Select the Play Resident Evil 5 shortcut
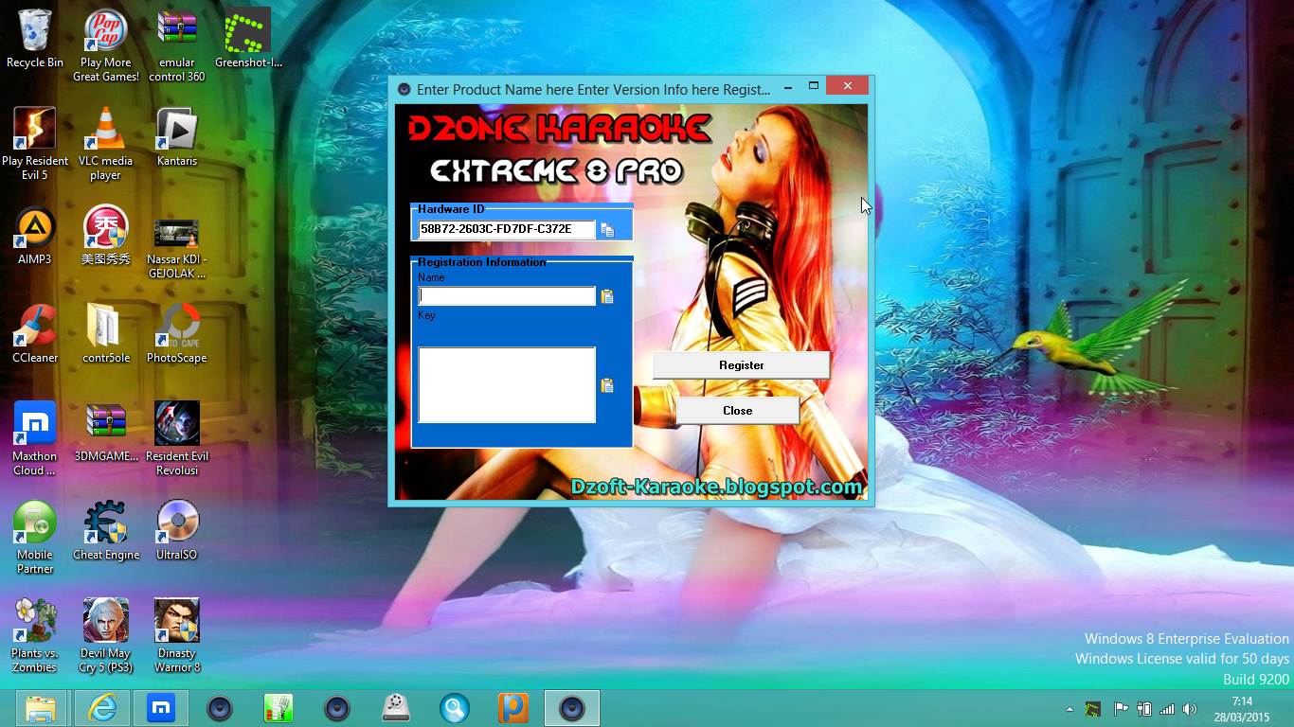The width and height of the screenshot is (1294, 727). point(35,144)
